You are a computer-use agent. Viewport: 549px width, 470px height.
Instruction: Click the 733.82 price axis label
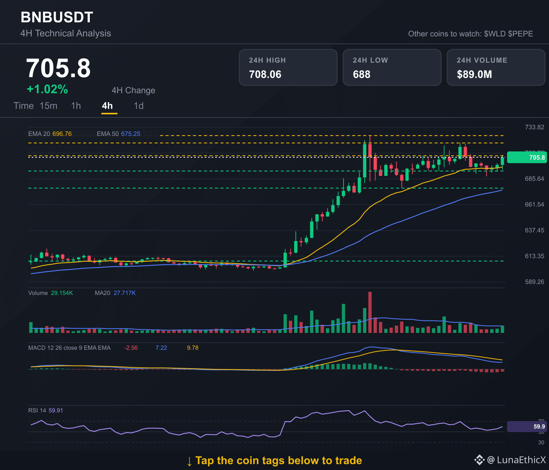tap(534, 127)
